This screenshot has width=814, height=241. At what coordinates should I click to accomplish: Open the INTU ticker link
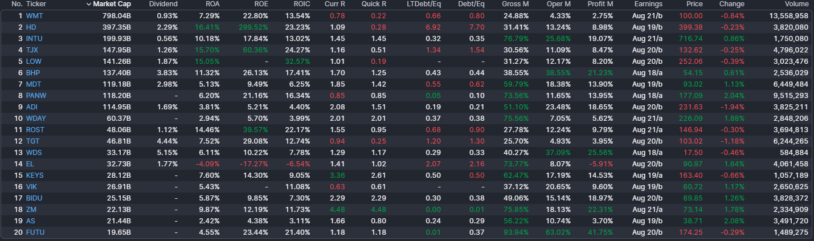(x=34, y=38)
